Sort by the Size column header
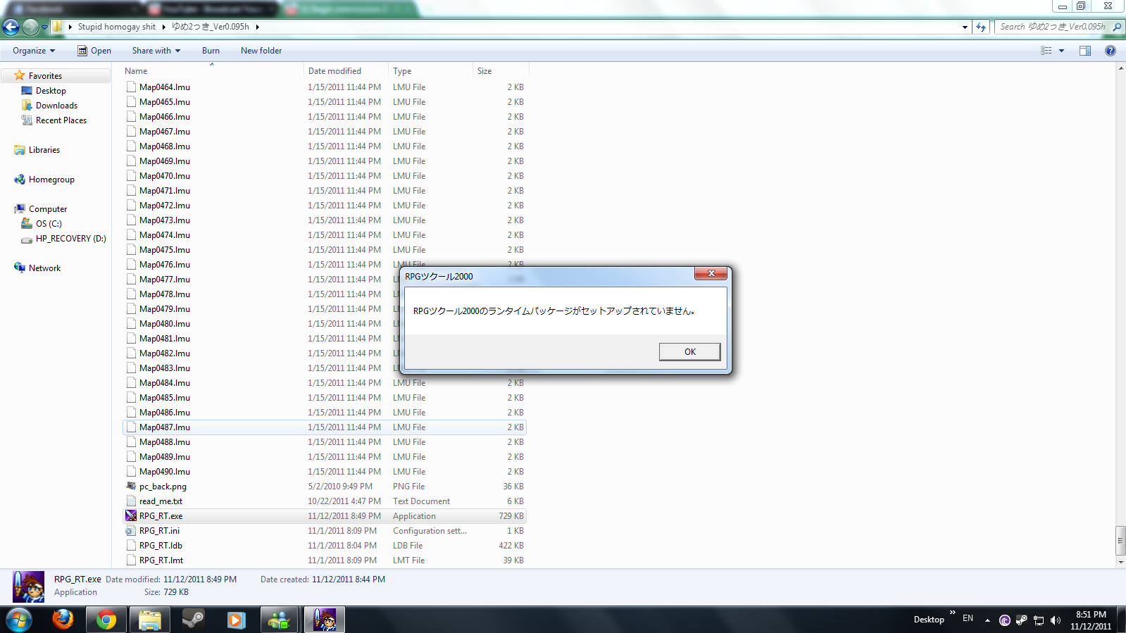The height and width of the screenshot is (633, 1126). [x=501, y=71]
